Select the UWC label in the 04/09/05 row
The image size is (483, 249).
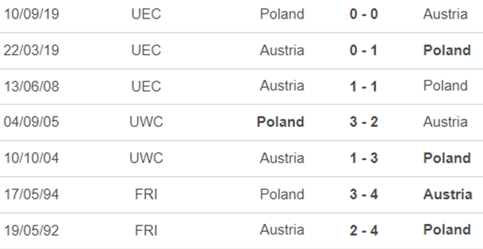click(146, 122)
